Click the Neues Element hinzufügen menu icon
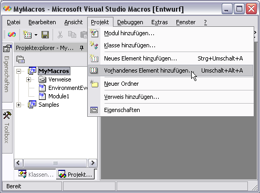 94,58
